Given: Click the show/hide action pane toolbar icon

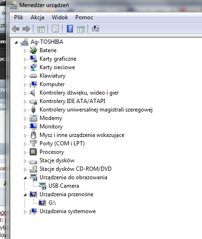Looking at the screenshot, I should click(81, 29).
